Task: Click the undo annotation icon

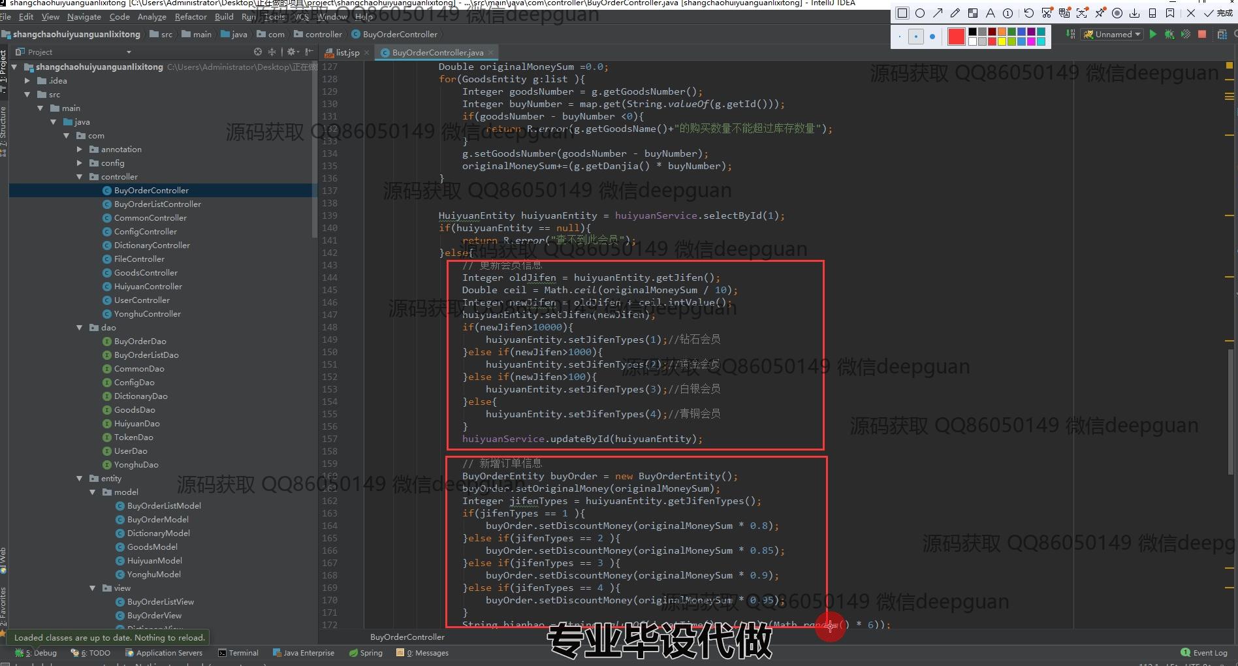Action: click(1029, 13)
